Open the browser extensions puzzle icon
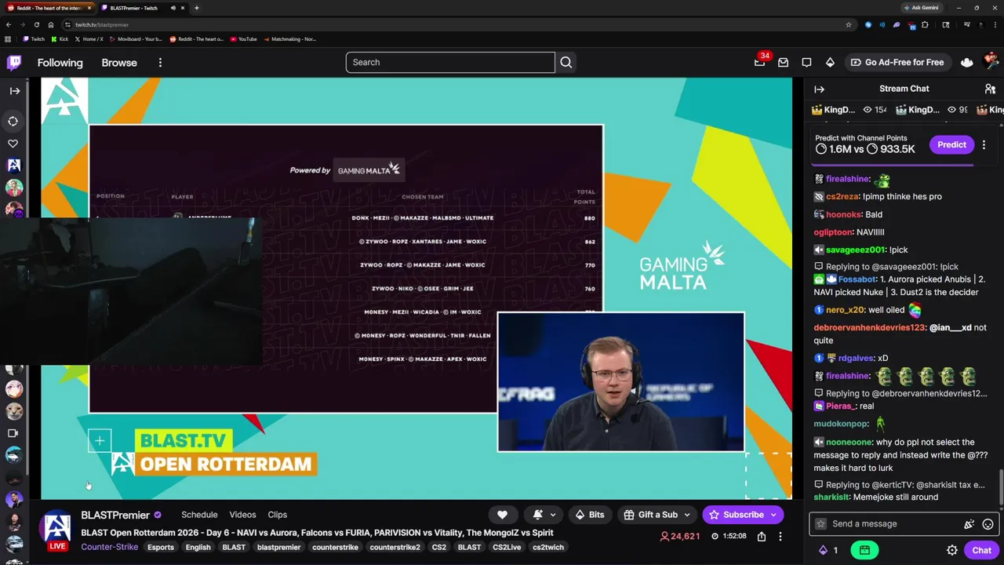 click(926, 24)
